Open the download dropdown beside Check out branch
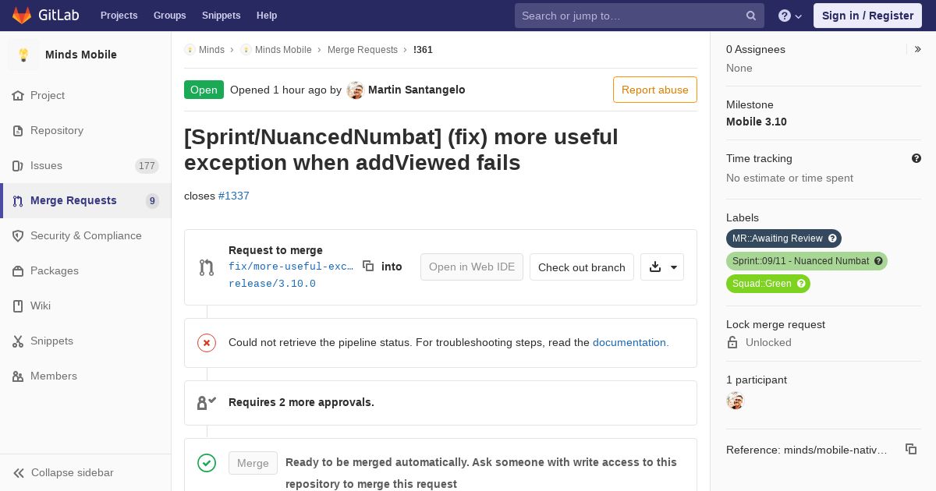 (662, 267)
